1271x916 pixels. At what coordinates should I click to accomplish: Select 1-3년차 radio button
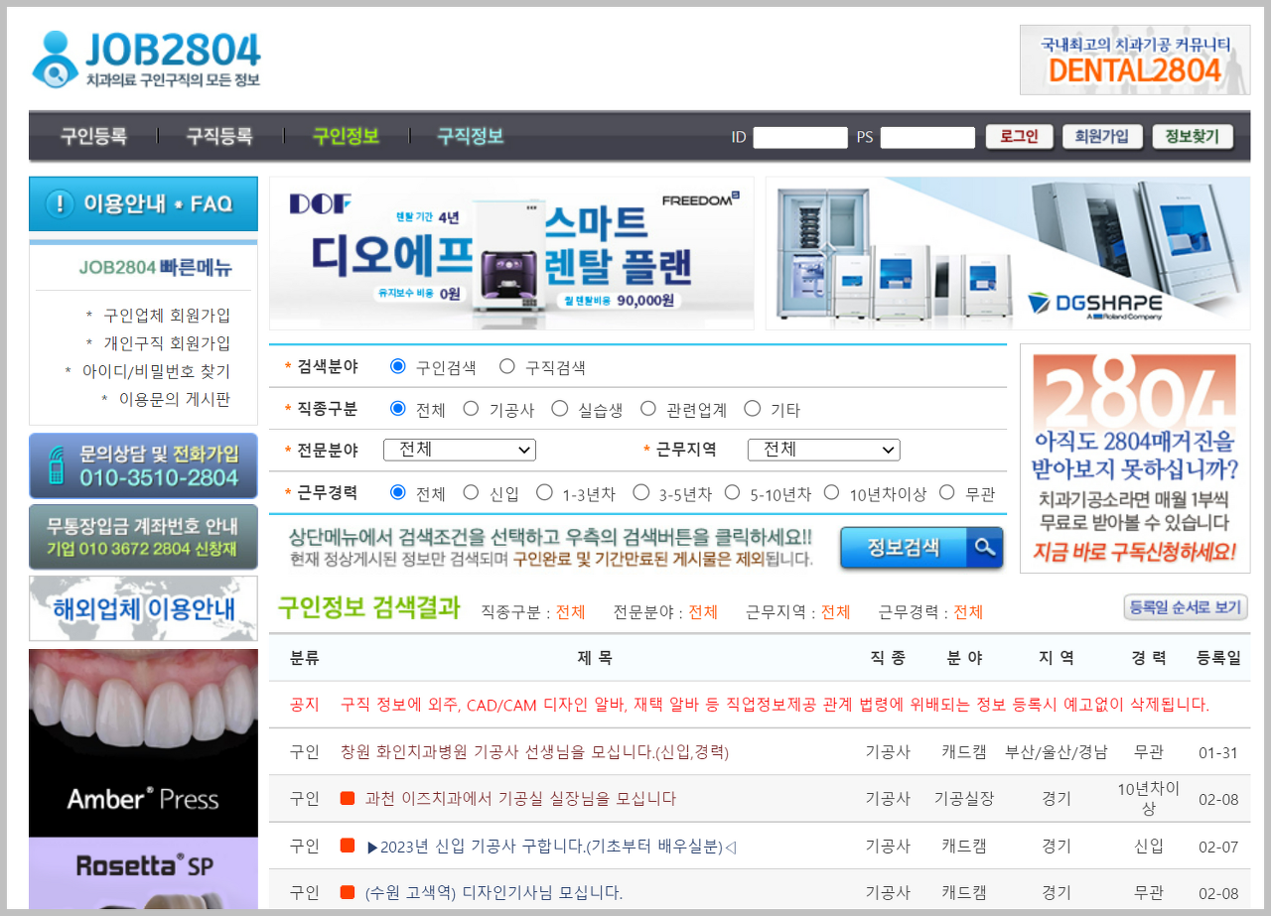click(544, 492)
